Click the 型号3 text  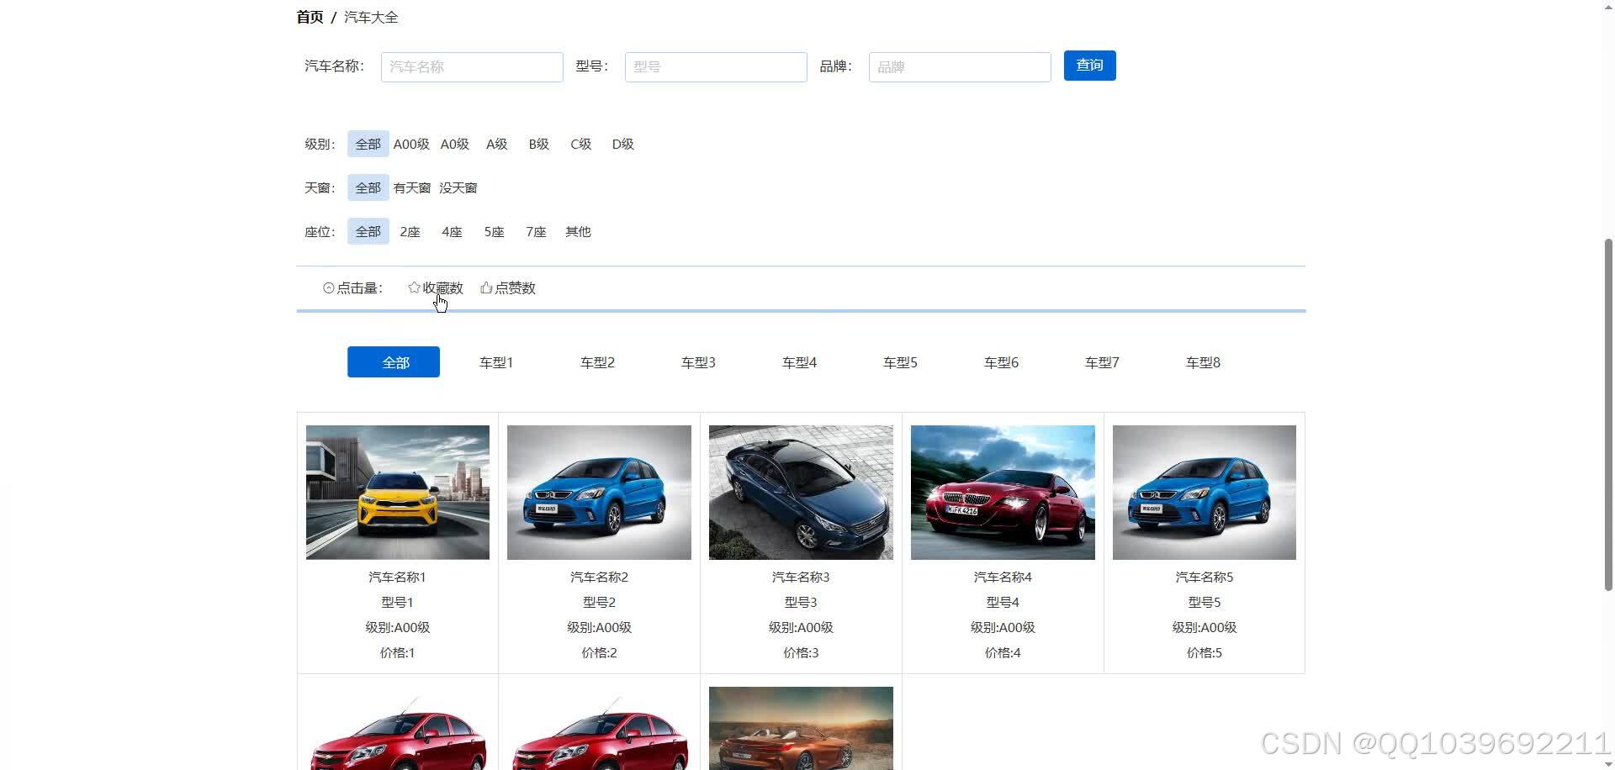click(801, 603)
